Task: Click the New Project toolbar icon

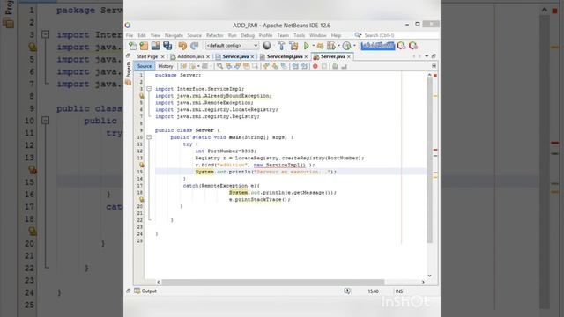Action: click(x=144, y=46)
